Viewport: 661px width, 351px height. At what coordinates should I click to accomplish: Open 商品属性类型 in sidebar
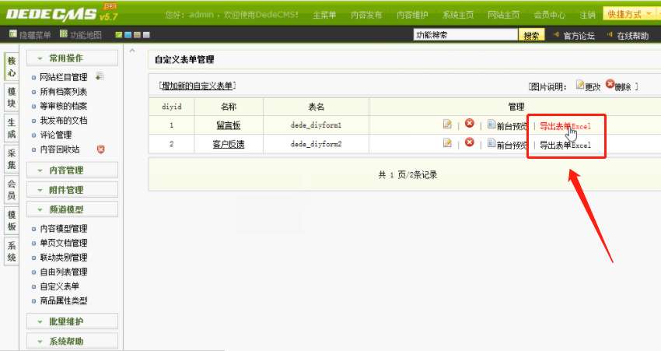(x=63, y=300)
